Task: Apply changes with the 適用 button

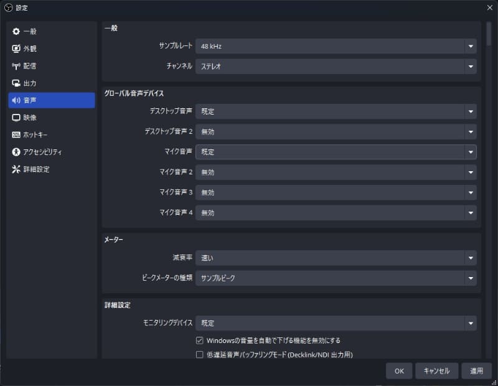Action: [477, 370]
